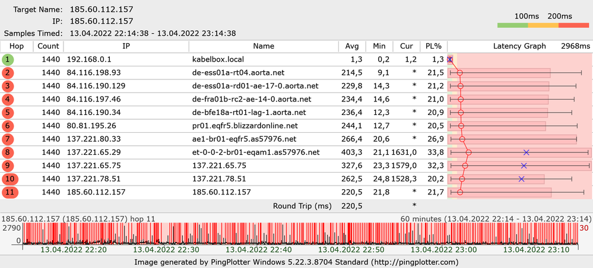This screenshot has width=593, height=268.
Task: Click the packet loss value 33,8
Action: (436, 152)
